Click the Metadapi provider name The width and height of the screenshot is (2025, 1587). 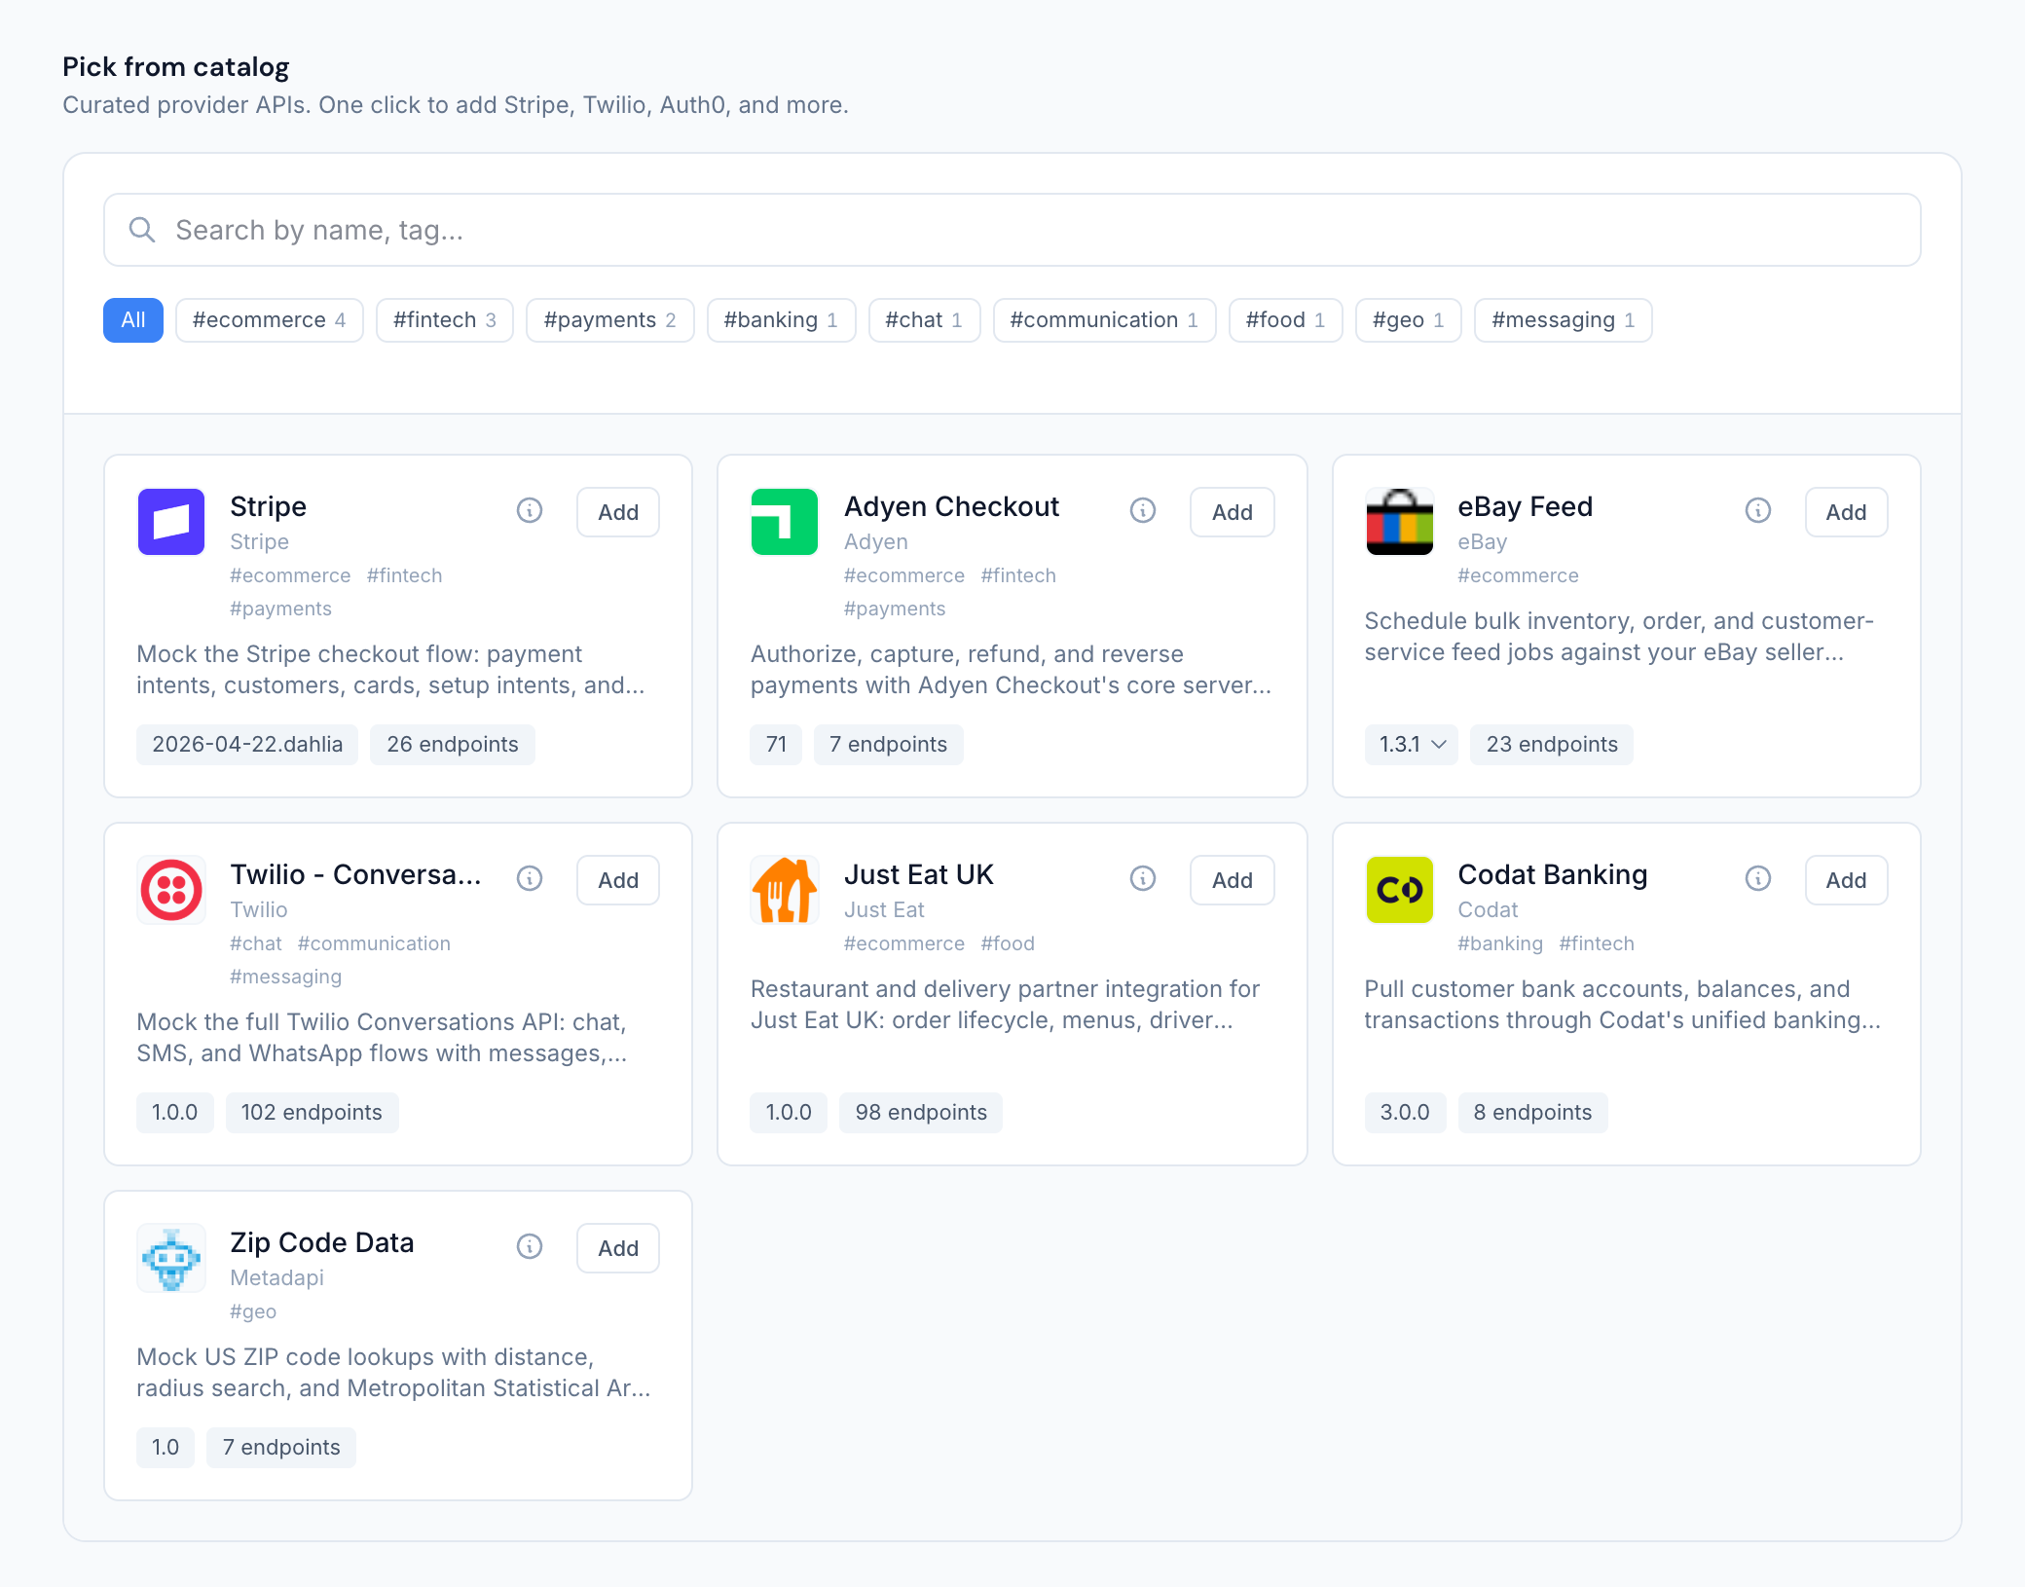click(x=276, y=1277)
